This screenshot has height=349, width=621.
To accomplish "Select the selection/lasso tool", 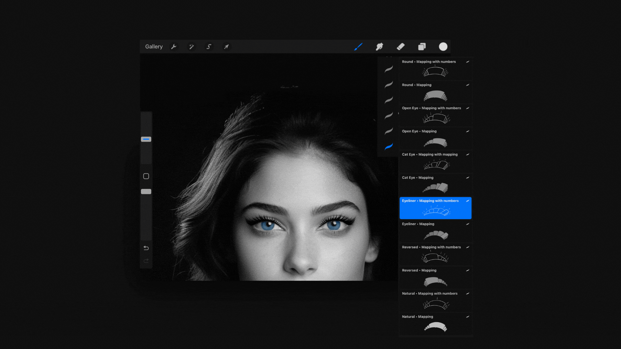I will pyautogui.click(x=209, y=46).
